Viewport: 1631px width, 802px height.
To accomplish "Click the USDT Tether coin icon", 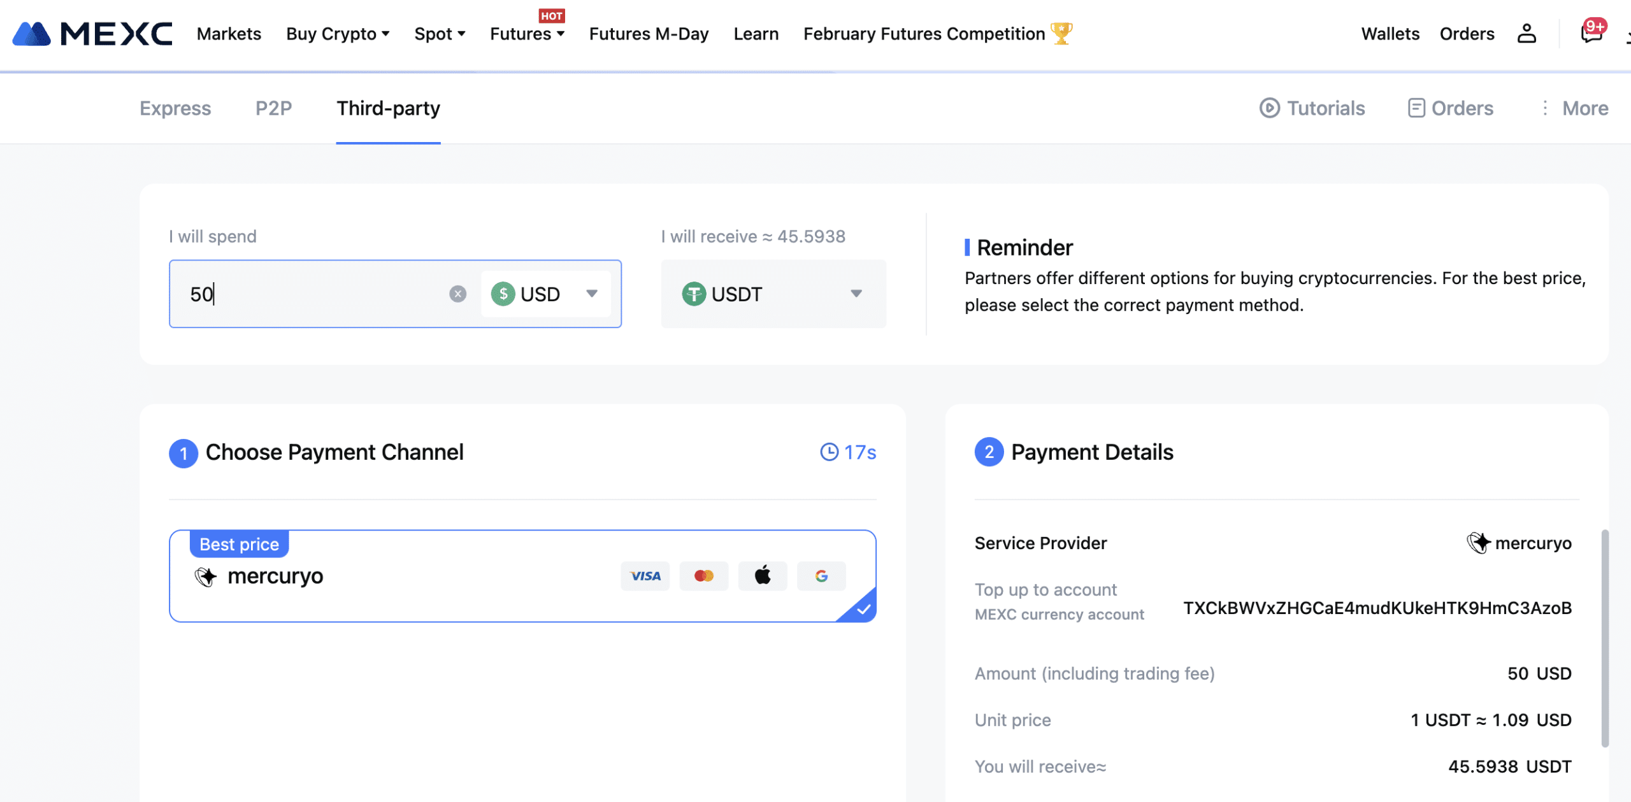I will (694, 294).
